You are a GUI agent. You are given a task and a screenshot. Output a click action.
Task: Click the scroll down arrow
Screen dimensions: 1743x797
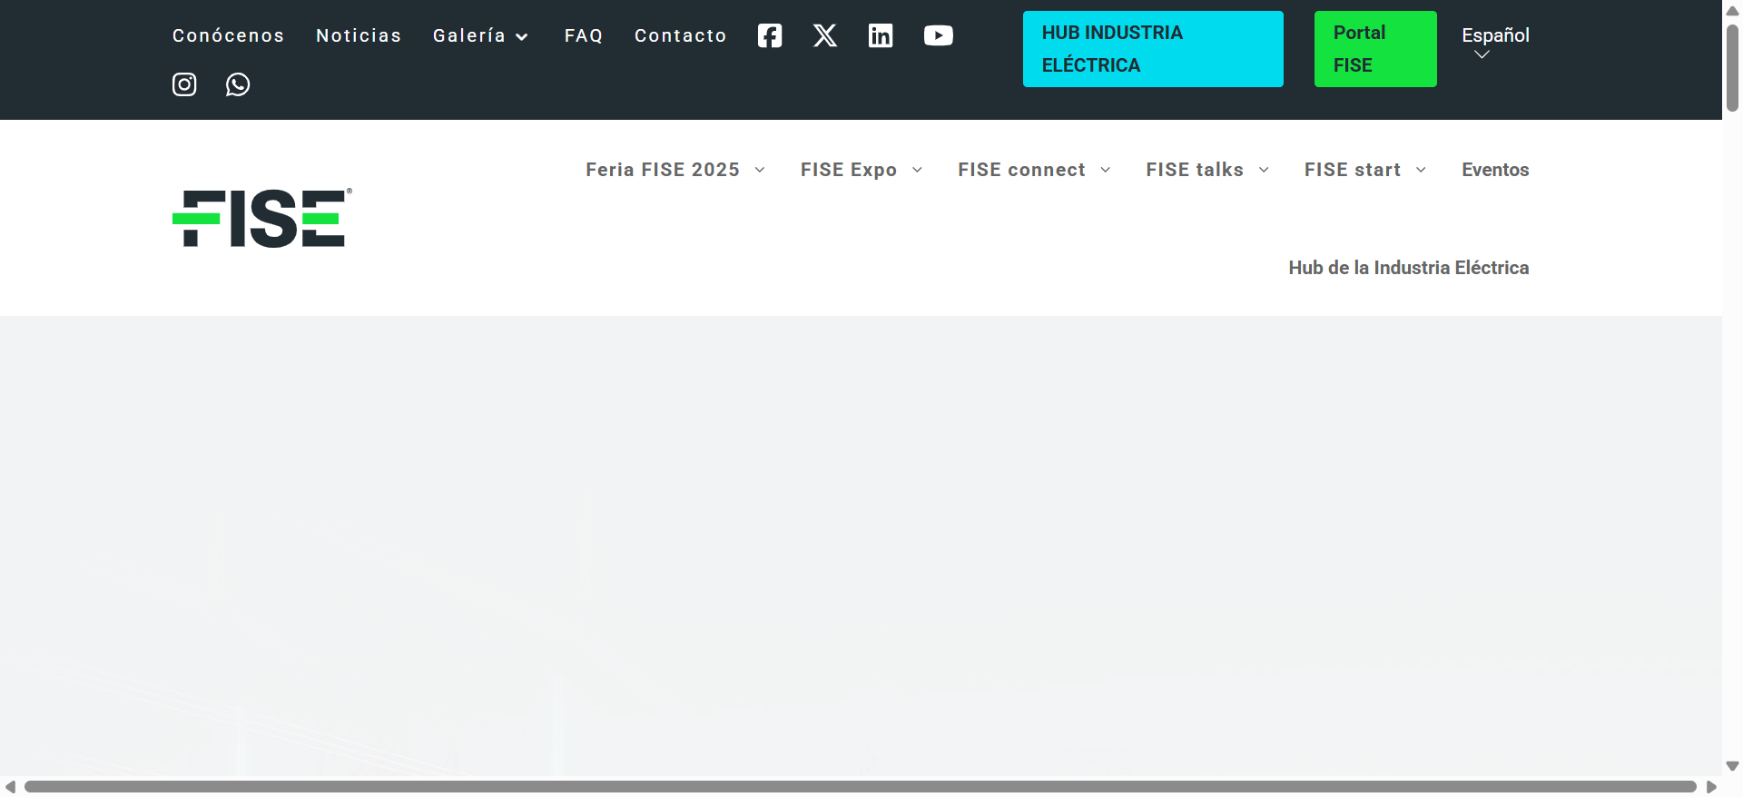click(x=1732, y=766)
